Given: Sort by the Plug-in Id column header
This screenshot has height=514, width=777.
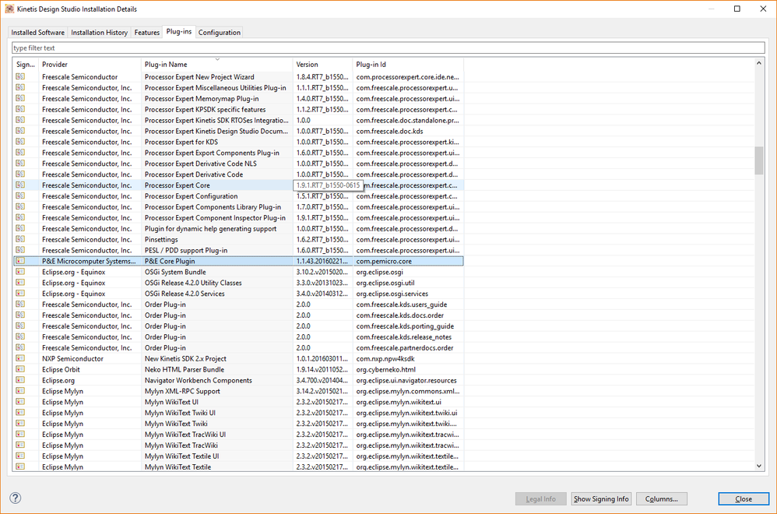Looking at the screenshot, I should pos(408,65).
